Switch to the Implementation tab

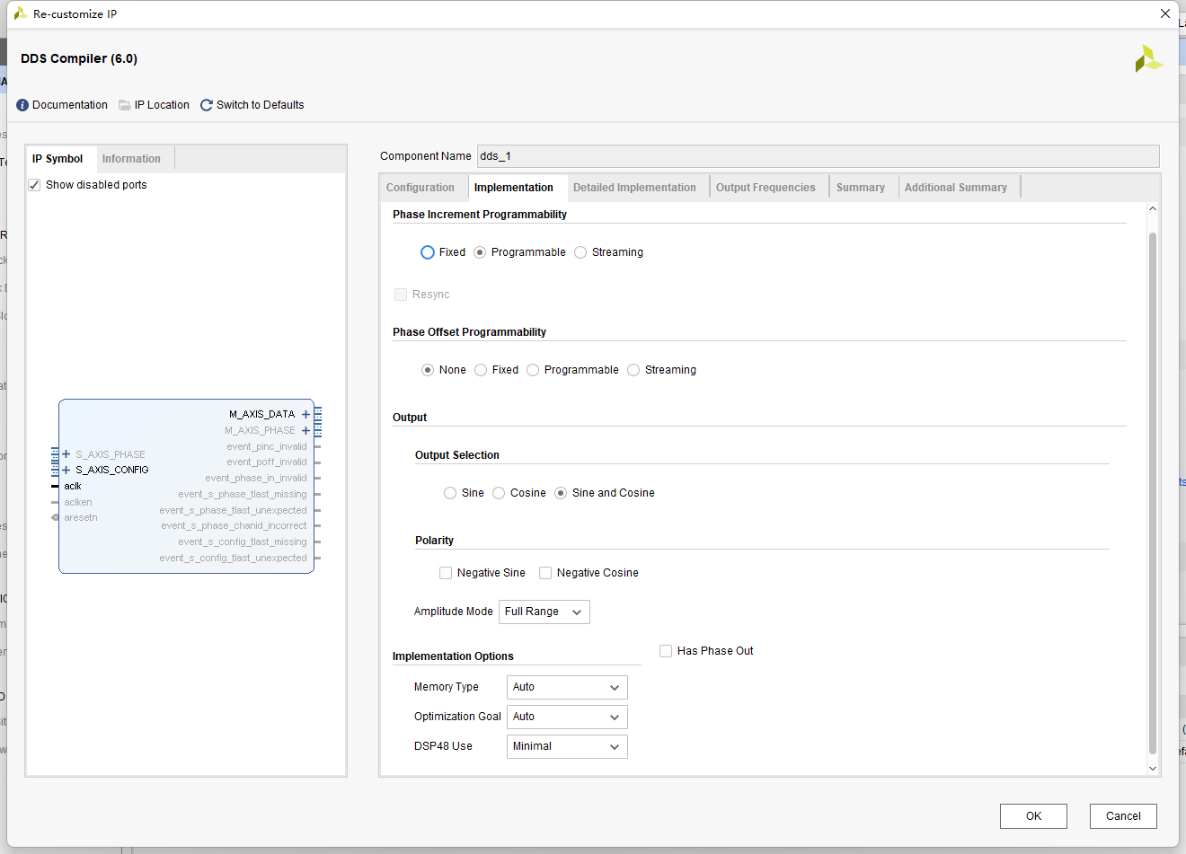point(514,188)
